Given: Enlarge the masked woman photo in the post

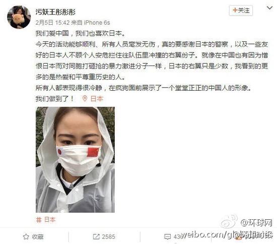Looking at the screenshot, I should pos(75,160).
